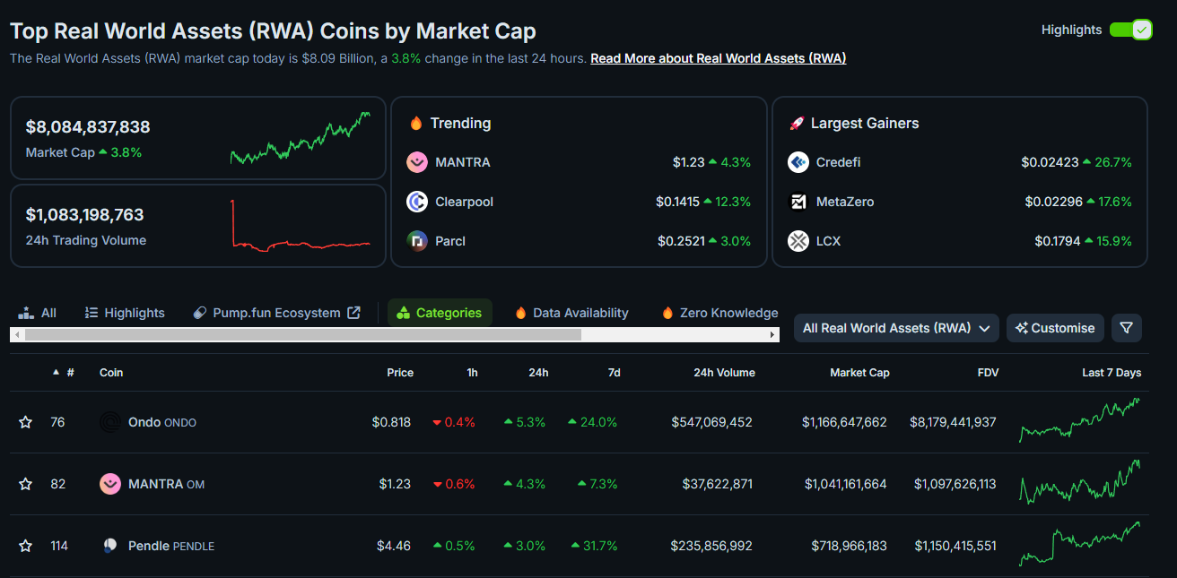Screen dimensions: 1177x578
Task: Sort table by FDV column header
Action: tap(988, 372)
